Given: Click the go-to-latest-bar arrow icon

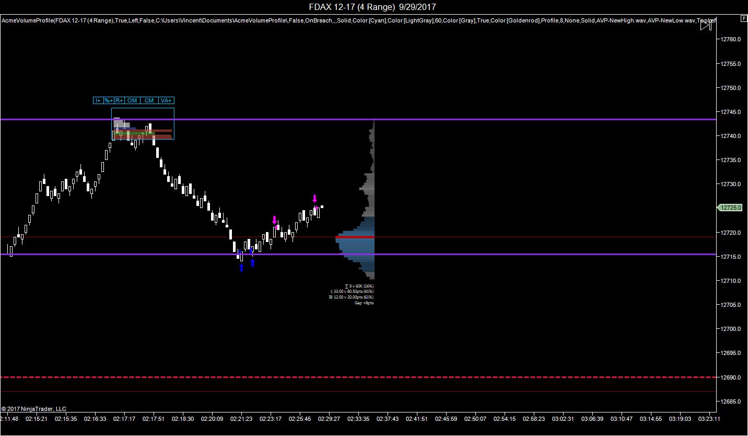Looking at the screenshot, I should pyautogui.click(x=706, y=25).
